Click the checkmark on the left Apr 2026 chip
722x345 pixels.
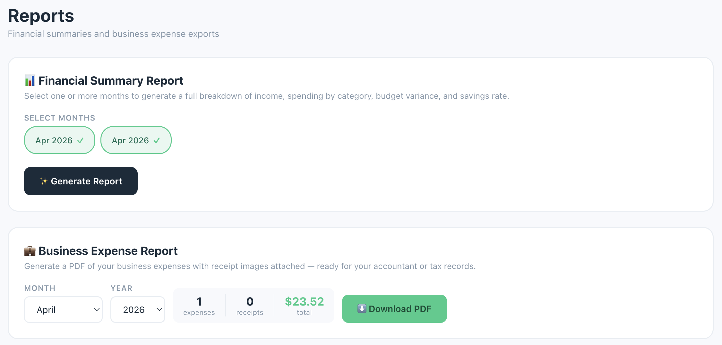point(81,140)
